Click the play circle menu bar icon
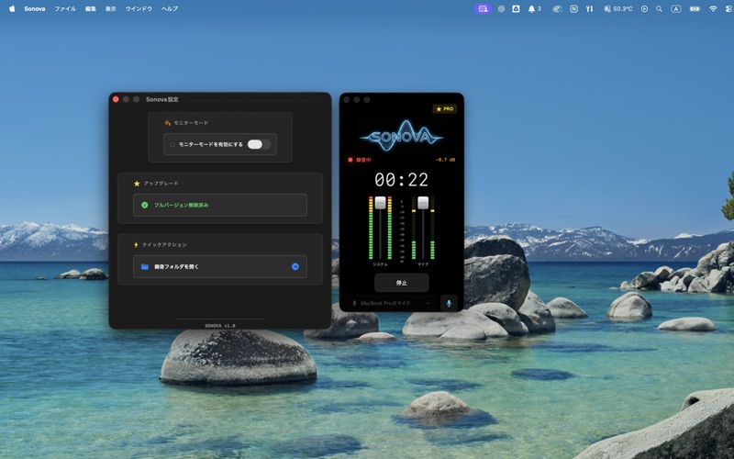Screen dimensions: 734x459 (x=644, y=8)
